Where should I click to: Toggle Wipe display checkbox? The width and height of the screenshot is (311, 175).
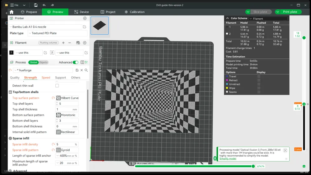tap(259, 88)
